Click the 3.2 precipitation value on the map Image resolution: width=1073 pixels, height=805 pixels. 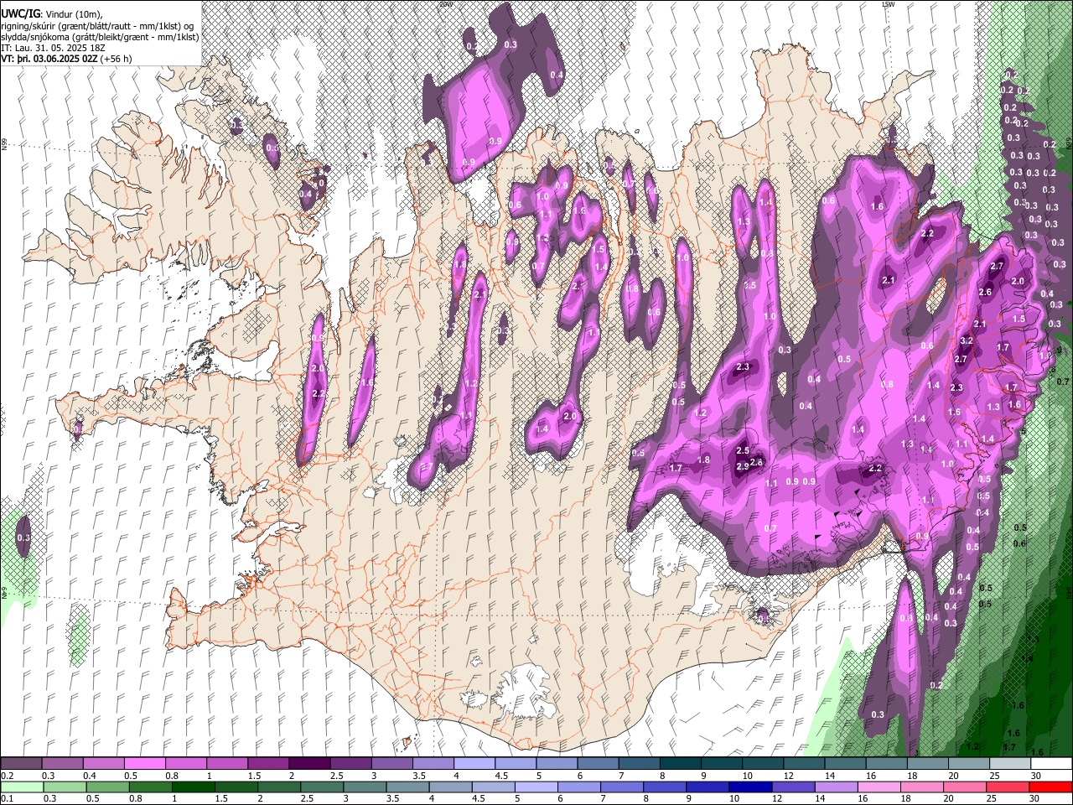click(x=966, y=340)
